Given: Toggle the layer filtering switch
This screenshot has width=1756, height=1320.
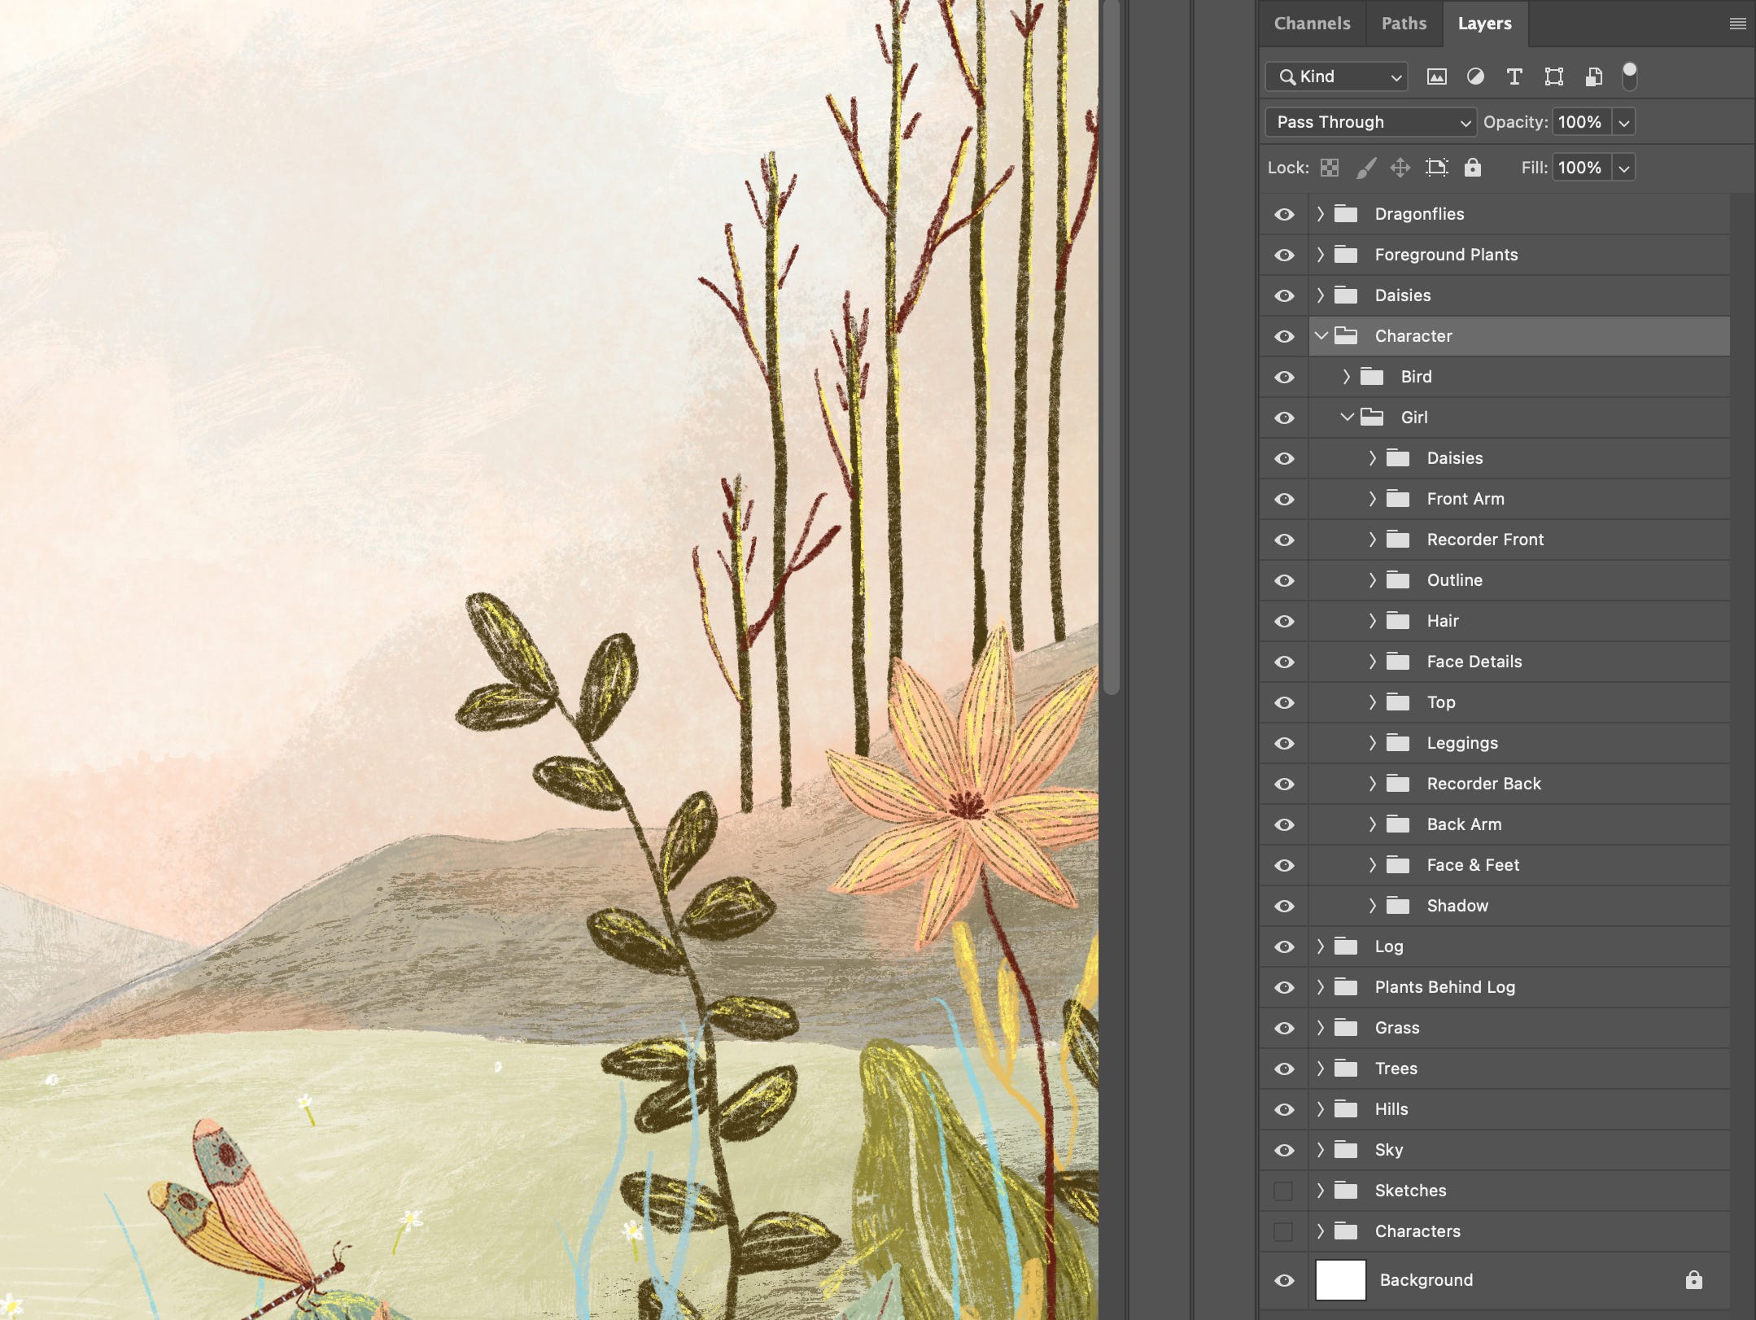Looking at the screenshot, I should [1629, 76].
